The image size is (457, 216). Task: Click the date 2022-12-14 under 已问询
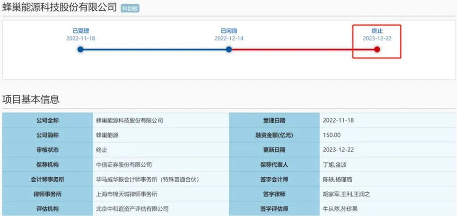[x=229, y=38]
